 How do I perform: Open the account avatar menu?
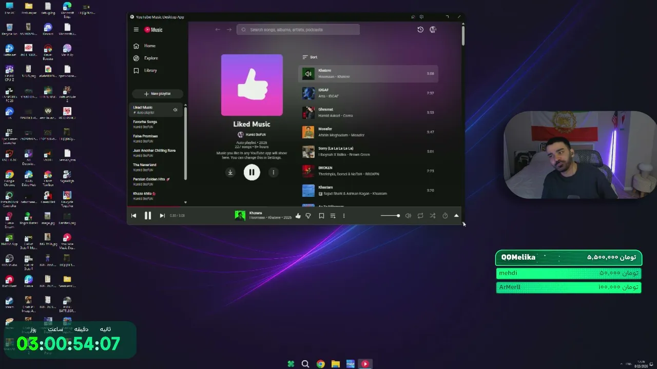pos(433,30)
